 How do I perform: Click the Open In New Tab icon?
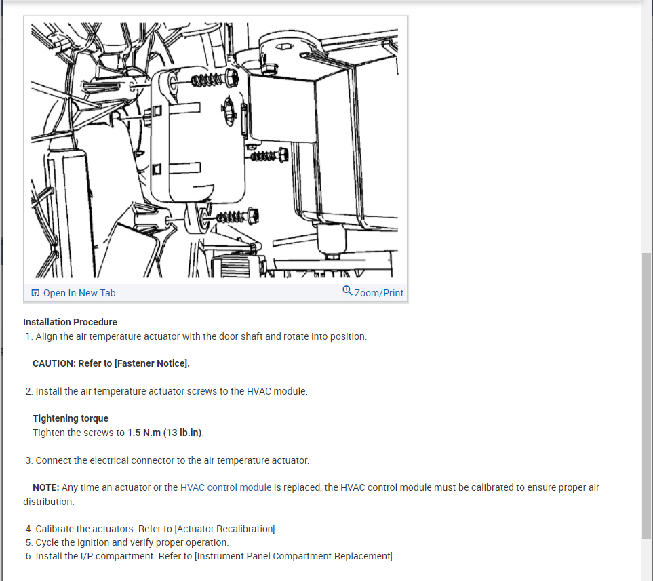click(35, 293)
